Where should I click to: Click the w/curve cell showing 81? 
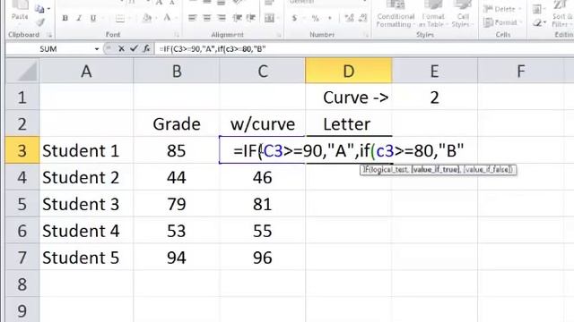pyautogui.click(x=262, y=204)
